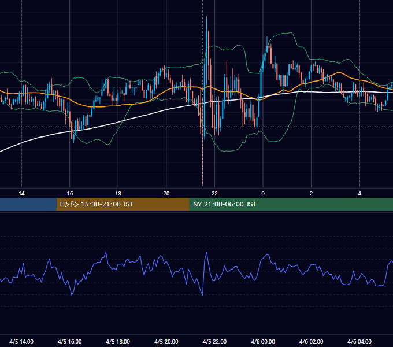
Task: Click the upper time axis label 16
Action: [70, 194]
